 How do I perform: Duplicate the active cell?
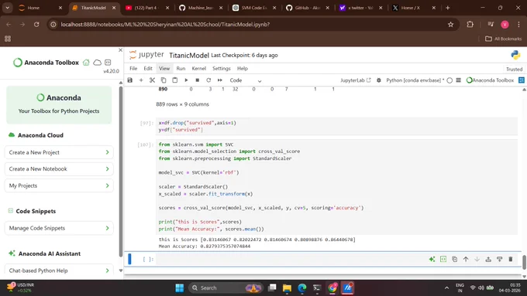pyautogui.click(x=454, y=259)
